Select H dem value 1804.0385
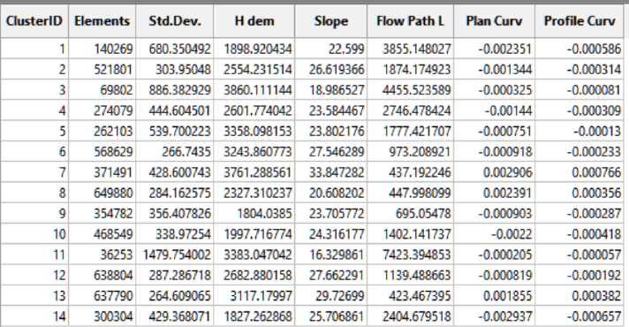Viewport: 629px width, 327px height. (254, 214)
